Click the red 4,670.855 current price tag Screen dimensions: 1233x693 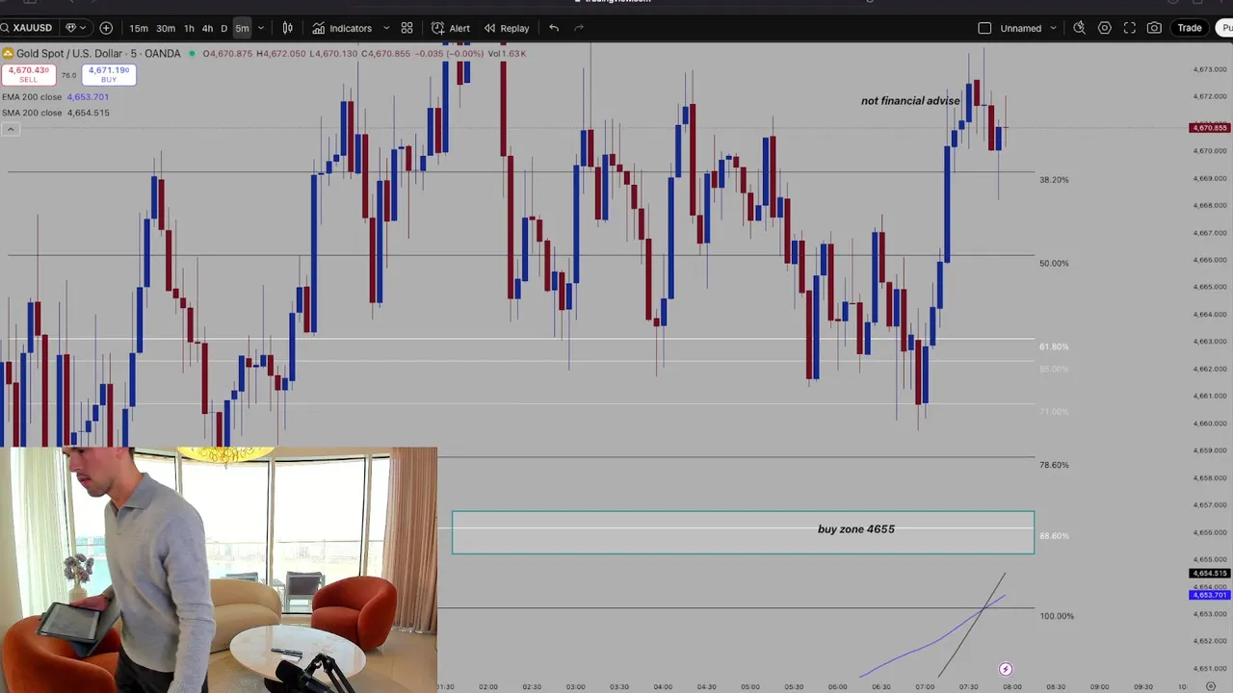point(1209,128)
